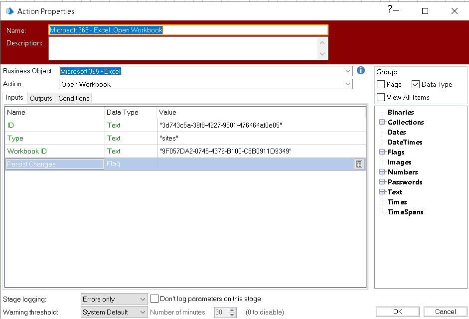This screenshot has height=319, width=469.
Task: Increase the Number of minutes spinner
Action: point(232,310)
